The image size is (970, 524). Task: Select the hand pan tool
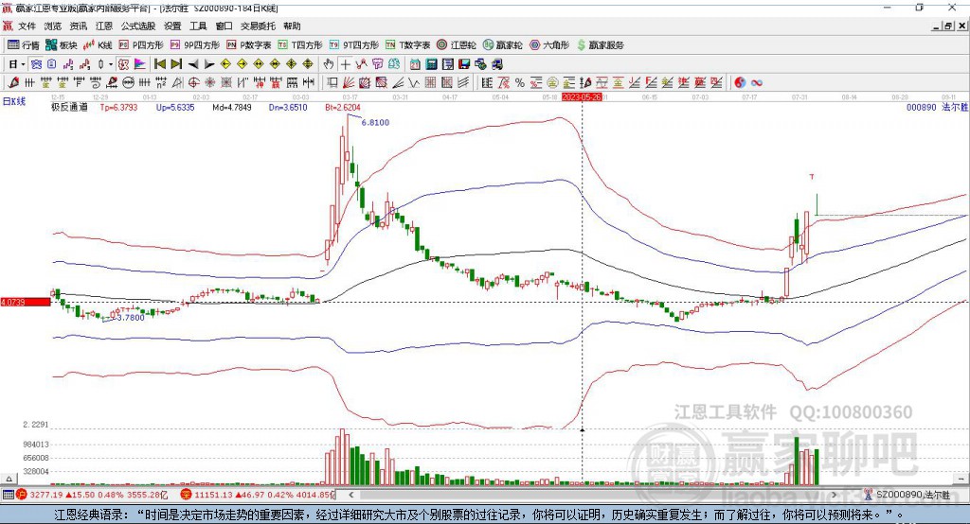[329, 64]
